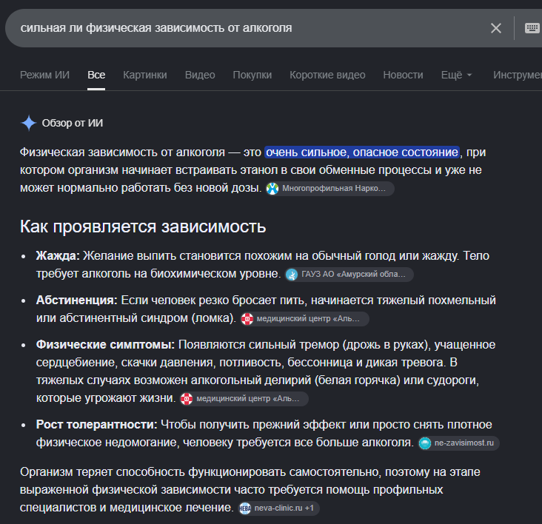
Task: Switch to the Картинки tab
Action: click(x=145, y=75)
